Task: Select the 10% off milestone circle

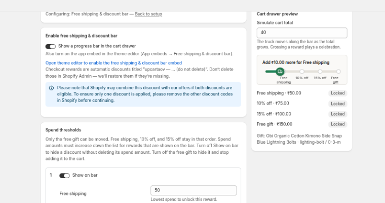Action: 302,72
